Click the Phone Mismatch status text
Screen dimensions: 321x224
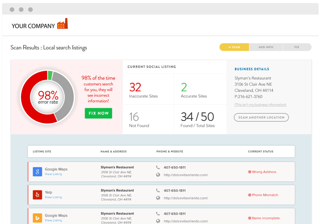(x=265, y=195)
